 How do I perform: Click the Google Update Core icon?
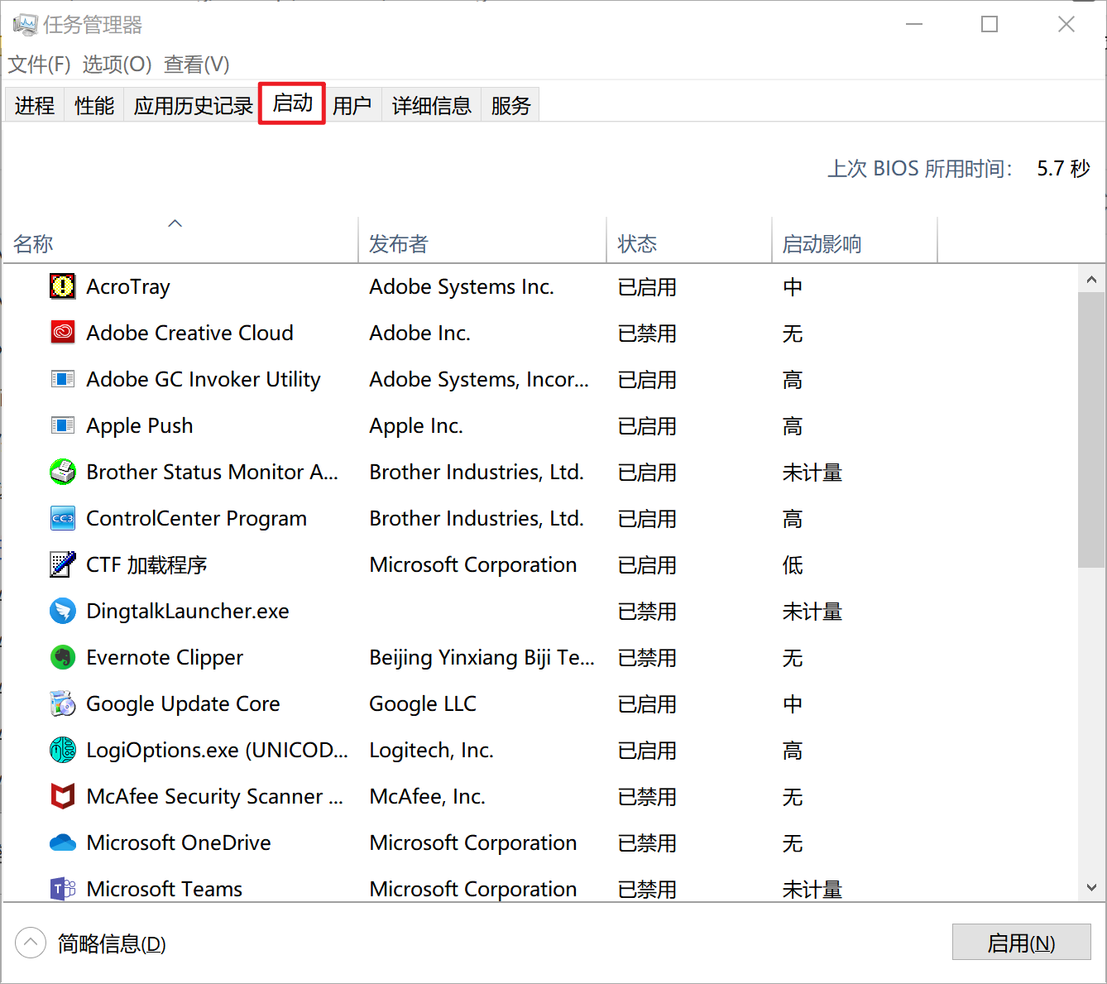click(x=63, y=703)
